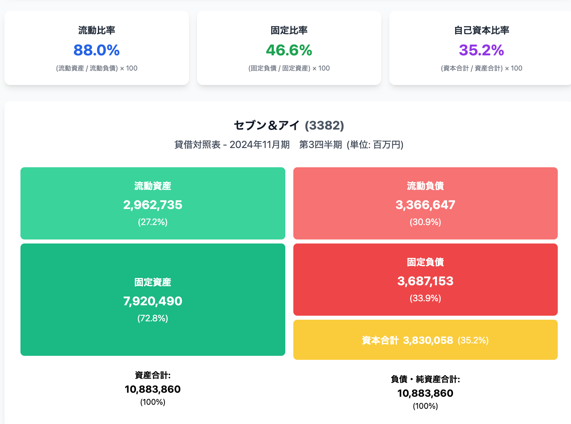Select the light red 流動負債 block

[x=425, y=203]
